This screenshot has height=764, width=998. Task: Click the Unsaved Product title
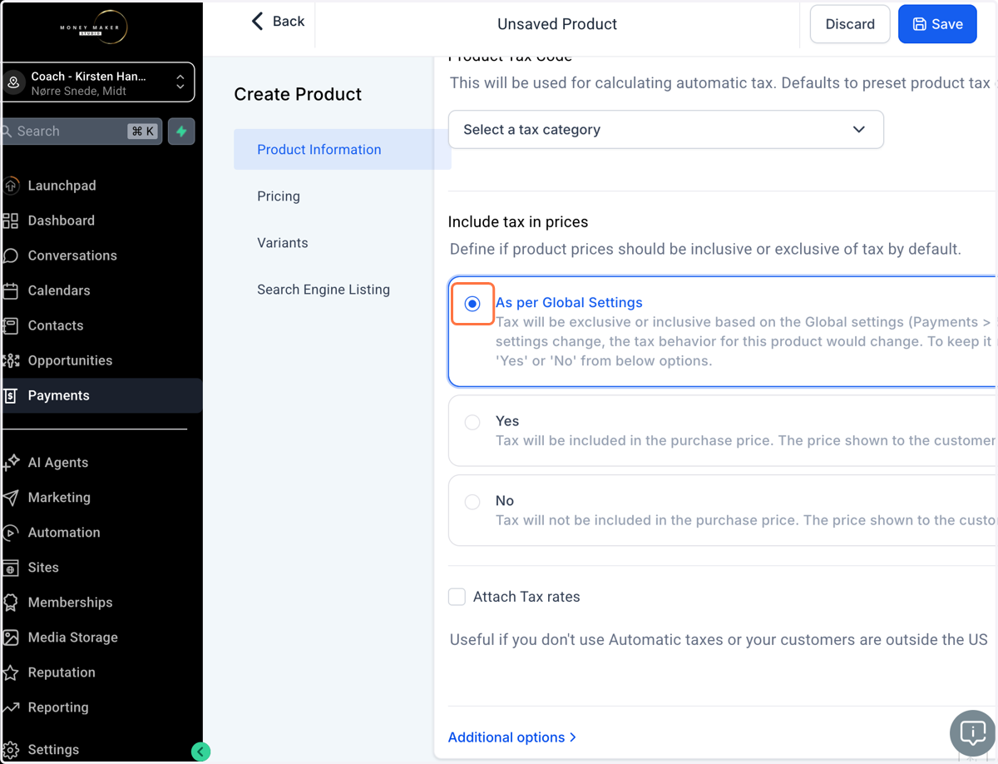pos(557,24)
